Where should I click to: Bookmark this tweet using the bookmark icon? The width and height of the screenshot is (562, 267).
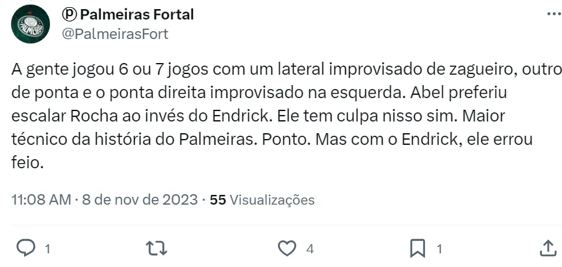[417, 248]
